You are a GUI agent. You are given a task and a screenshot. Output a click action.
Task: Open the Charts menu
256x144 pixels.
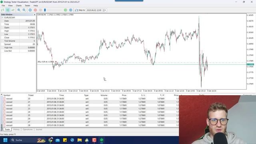(x=19, y=6)
